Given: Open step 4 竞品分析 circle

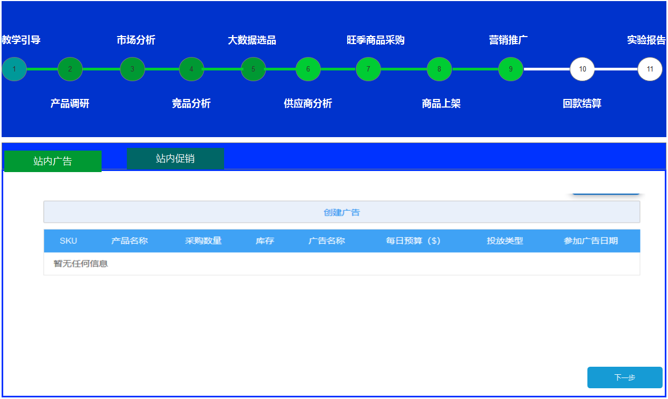Looking at the screenshot, I should 191,69.
